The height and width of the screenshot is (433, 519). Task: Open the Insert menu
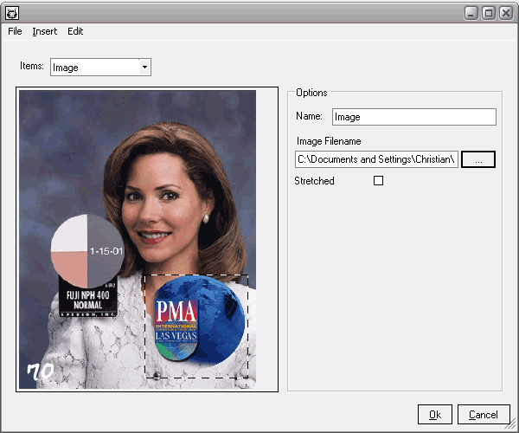point(45,31)
